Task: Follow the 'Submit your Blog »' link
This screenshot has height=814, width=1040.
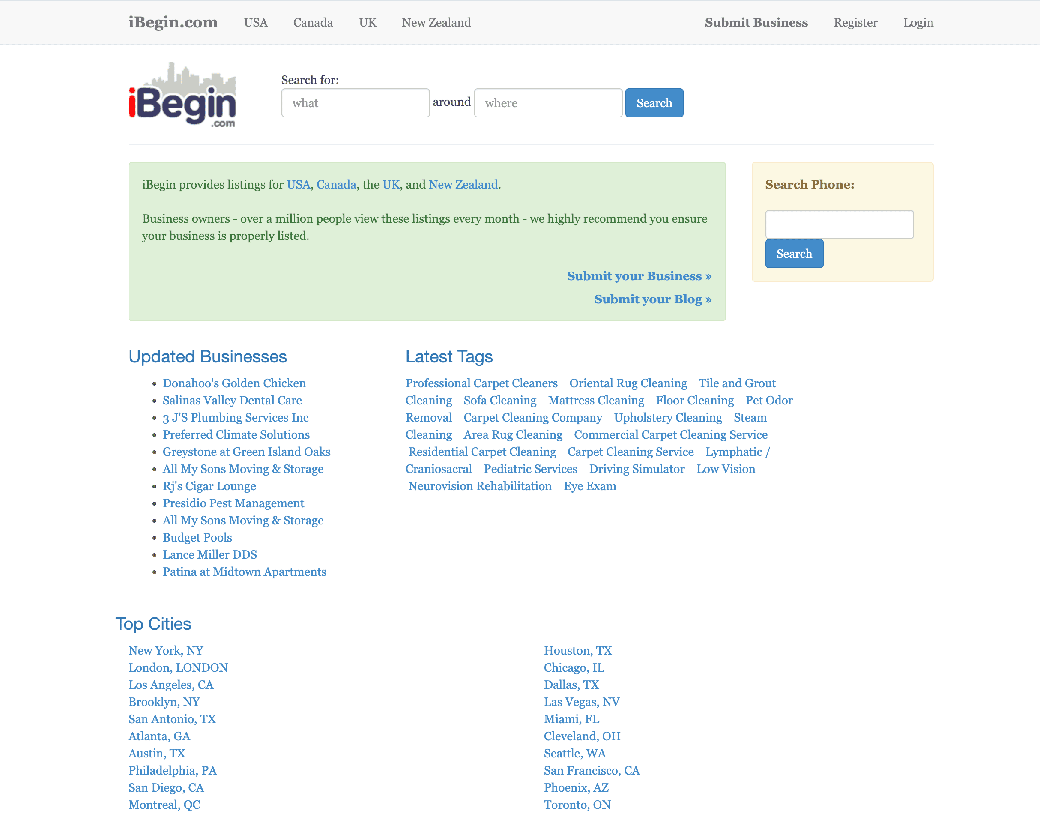Action: coord(652,299)
